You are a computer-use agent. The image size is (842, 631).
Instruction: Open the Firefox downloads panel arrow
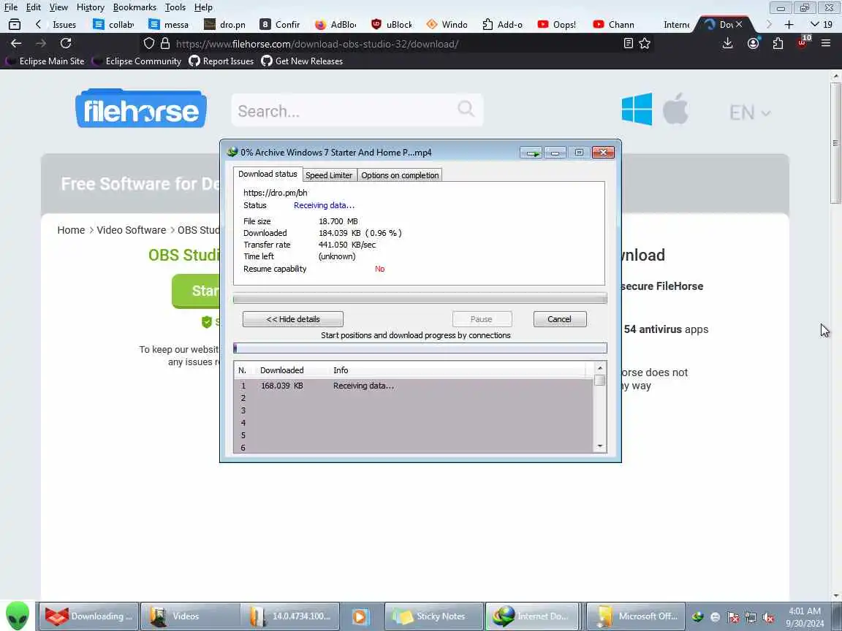tap(728, 44)
